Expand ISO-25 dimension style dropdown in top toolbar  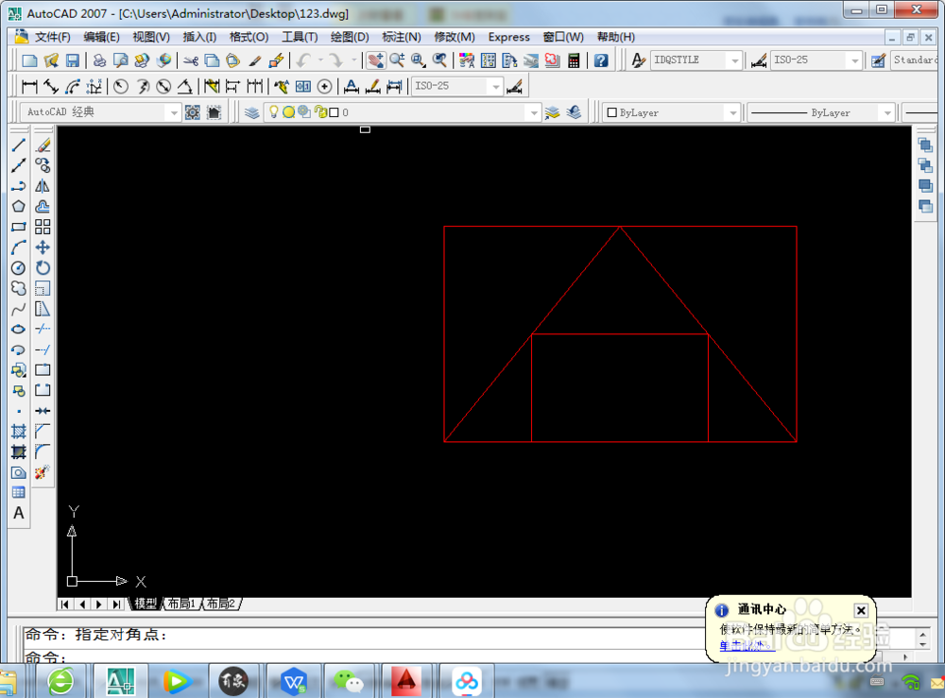854,60
